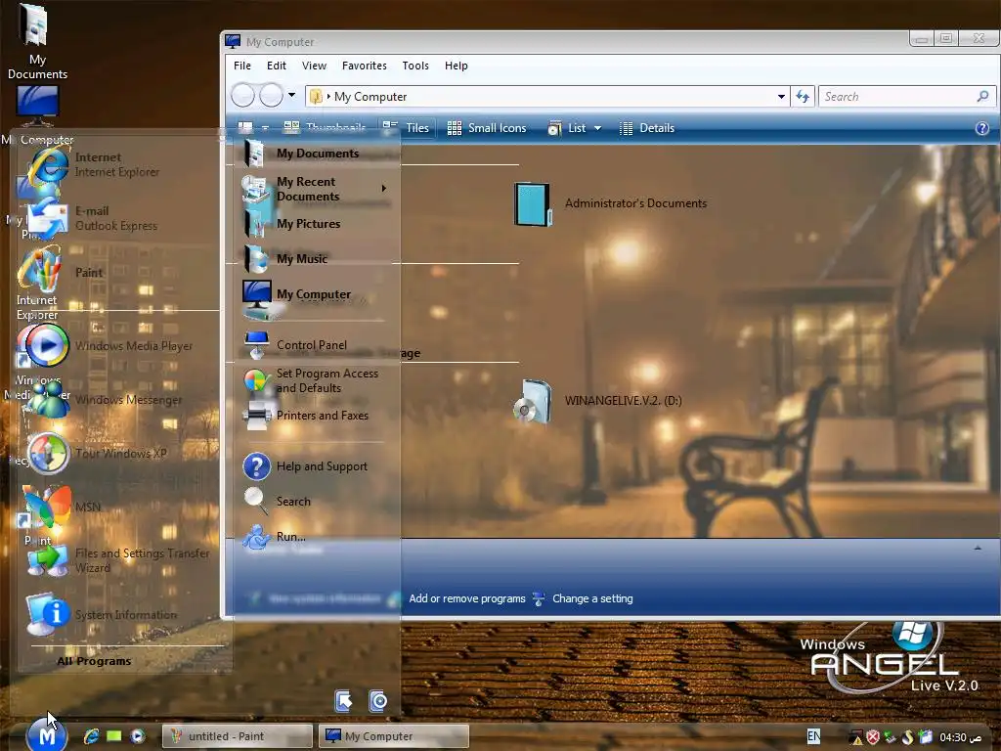Open My Documents in Start menu

(x=301, y=154)
